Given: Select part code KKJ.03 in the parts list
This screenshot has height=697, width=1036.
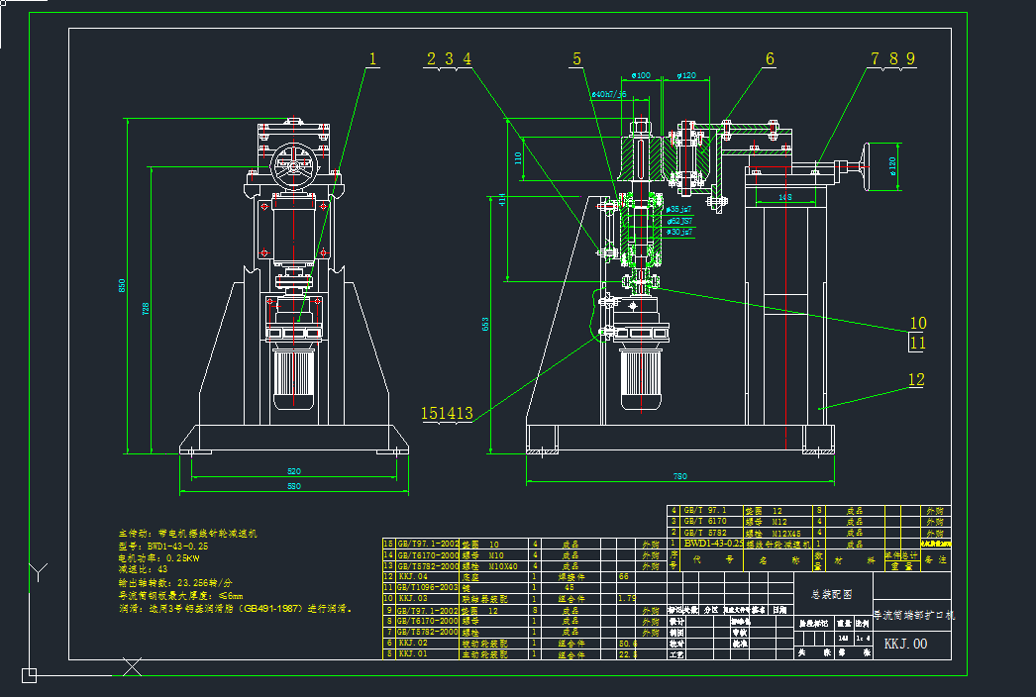Looking at the screenshot, I should [413, 599].
